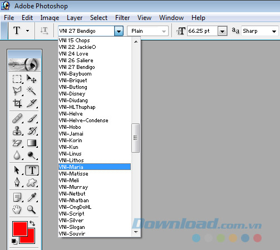280x250 pixels.
Task: Open the Edit menu
Action: coord(27,18)
